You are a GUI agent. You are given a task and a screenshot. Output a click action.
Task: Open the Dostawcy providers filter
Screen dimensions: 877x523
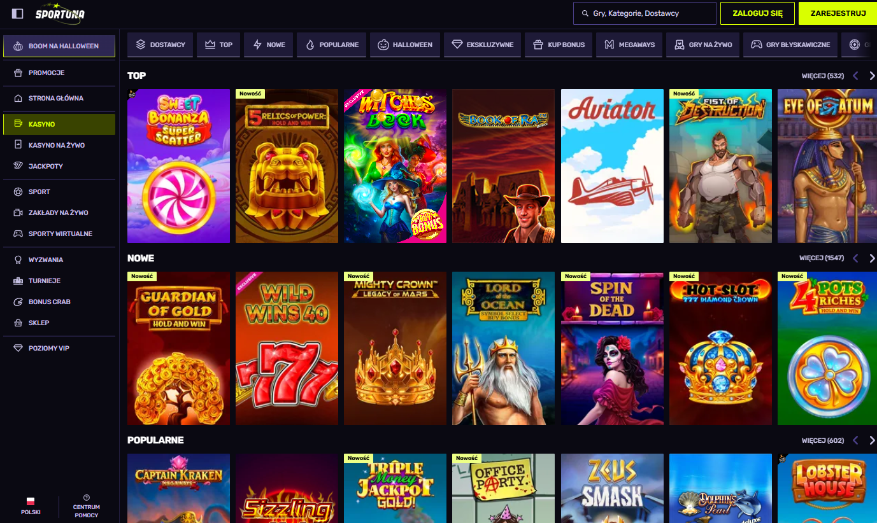tap(160, 45)
